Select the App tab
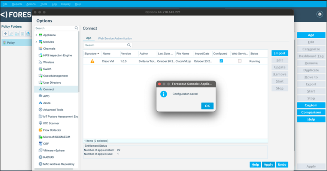The image size is (327, 171). (89, 38)
